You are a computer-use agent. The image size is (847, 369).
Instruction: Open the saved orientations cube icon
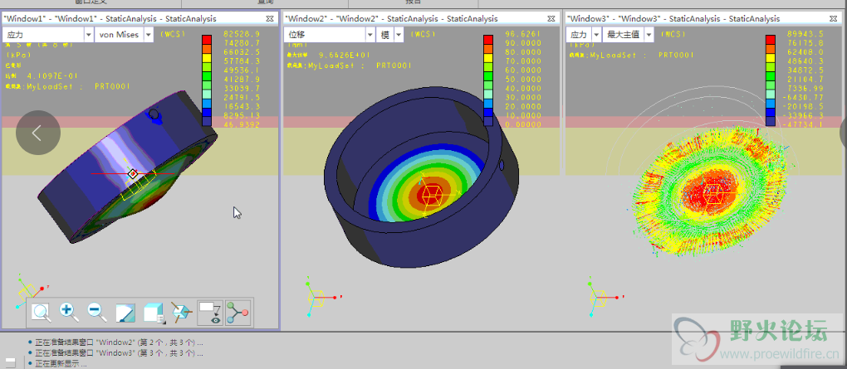tap(153, 313)
